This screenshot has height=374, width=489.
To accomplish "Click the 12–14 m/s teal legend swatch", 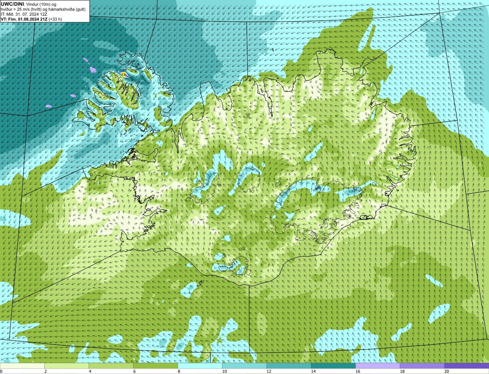I will click(289, 366).
